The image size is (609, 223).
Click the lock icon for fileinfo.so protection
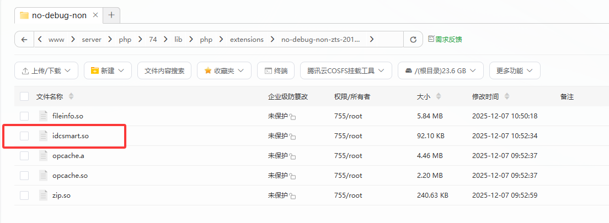[x=293, y=117]
